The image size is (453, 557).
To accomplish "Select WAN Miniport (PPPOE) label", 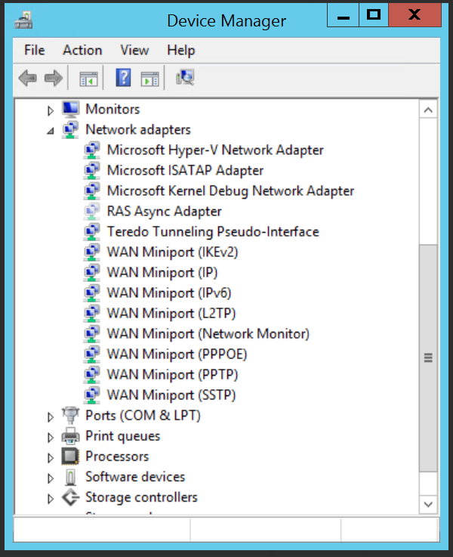I will tap(177, 354).
